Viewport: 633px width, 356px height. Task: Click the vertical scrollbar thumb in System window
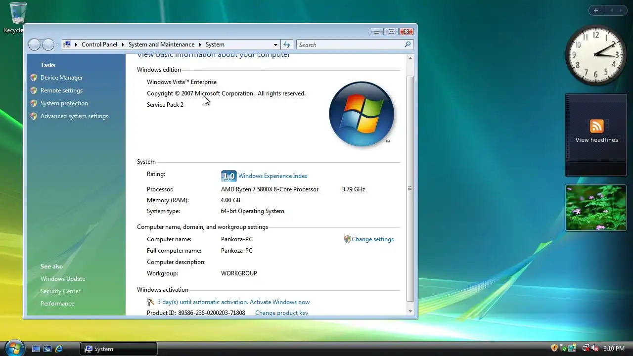(x=410, y=188)
